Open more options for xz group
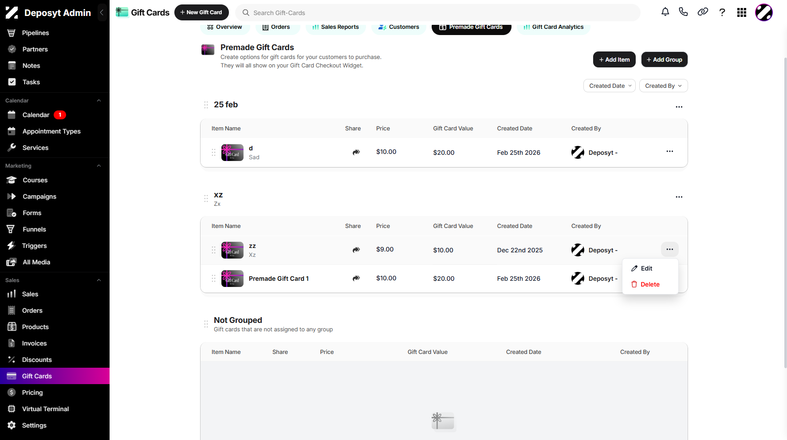Screen dimensions: 787x440 [679, 197]
